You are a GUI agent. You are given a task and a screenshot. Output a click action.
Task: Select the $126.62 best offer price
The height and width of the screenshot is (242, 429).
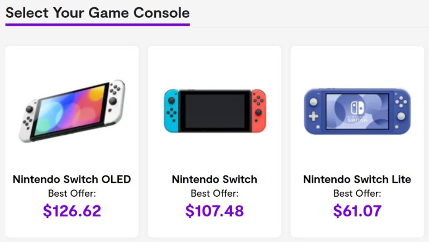click(x=72, y=211)
